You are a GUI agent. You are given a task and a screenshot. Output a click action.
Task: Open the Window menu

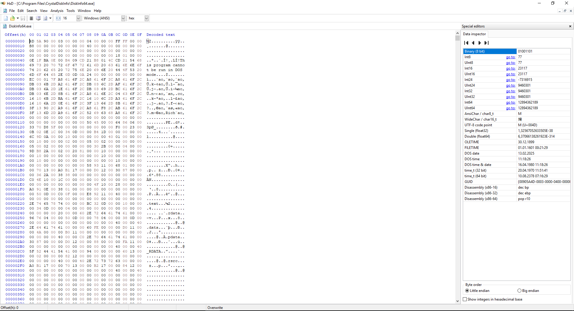(84, 11)
